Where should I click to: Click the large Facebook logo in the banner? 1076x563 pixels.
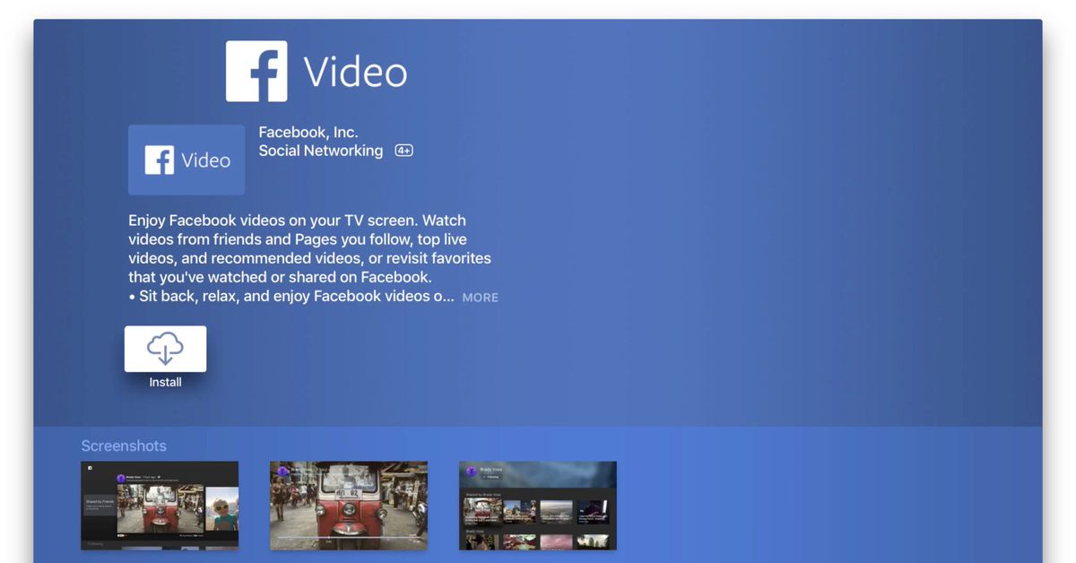pos(256,71)
